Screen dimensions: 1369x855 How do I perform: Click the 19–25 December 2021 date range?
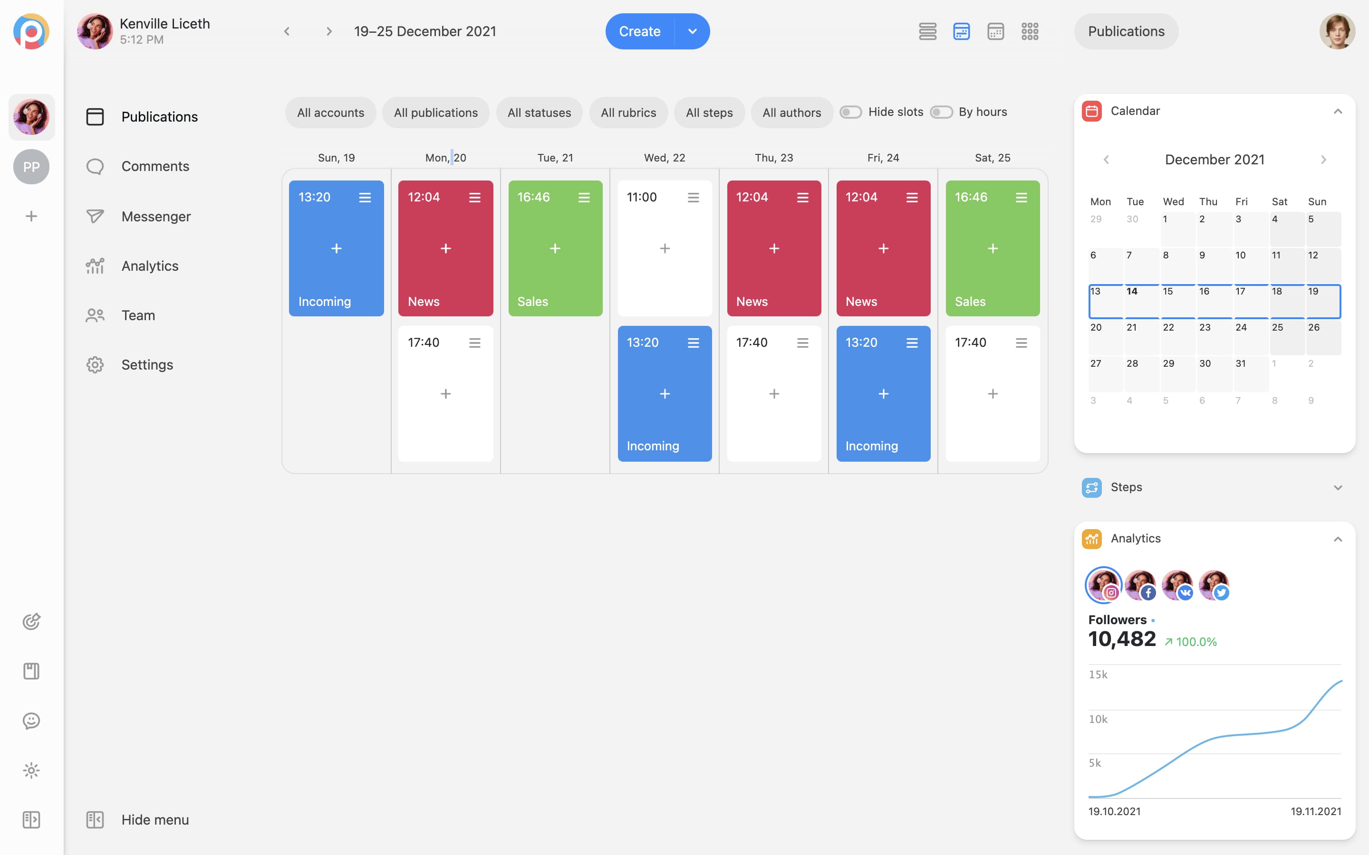(425, 31)
